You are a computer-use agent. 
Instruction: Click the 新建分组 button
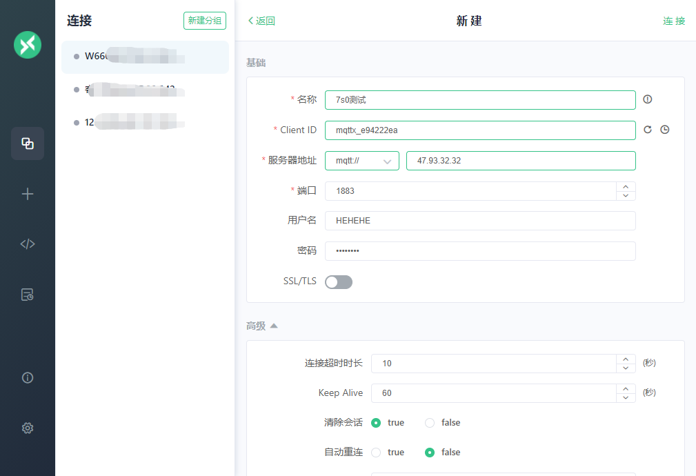pyautogui.click(x=205, y=21)
